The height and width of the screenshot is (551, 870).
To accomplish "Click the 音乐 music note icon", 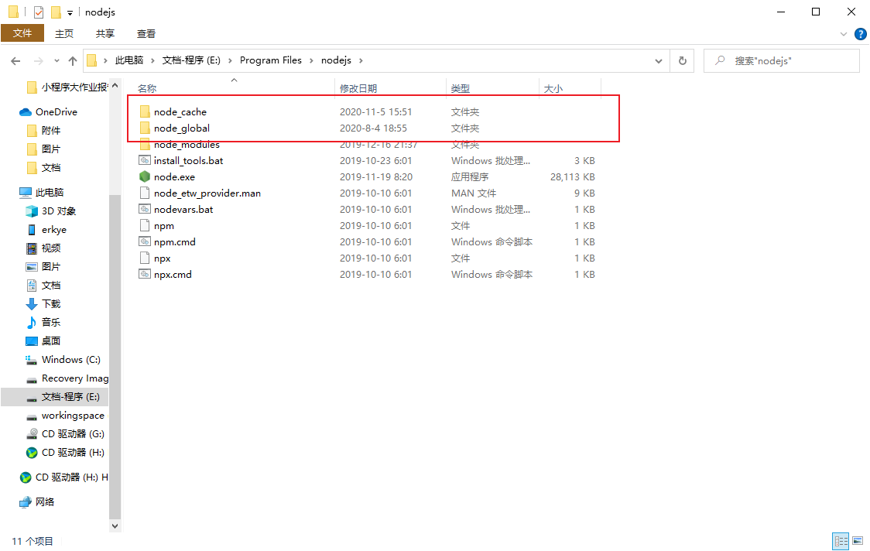I will (32, 323).
